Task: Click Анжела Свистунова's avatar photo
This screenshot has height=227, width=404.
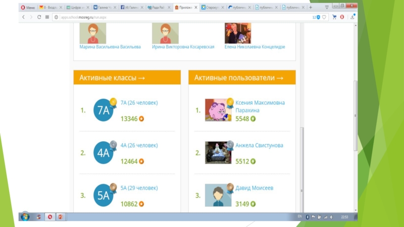Action: 218,153
